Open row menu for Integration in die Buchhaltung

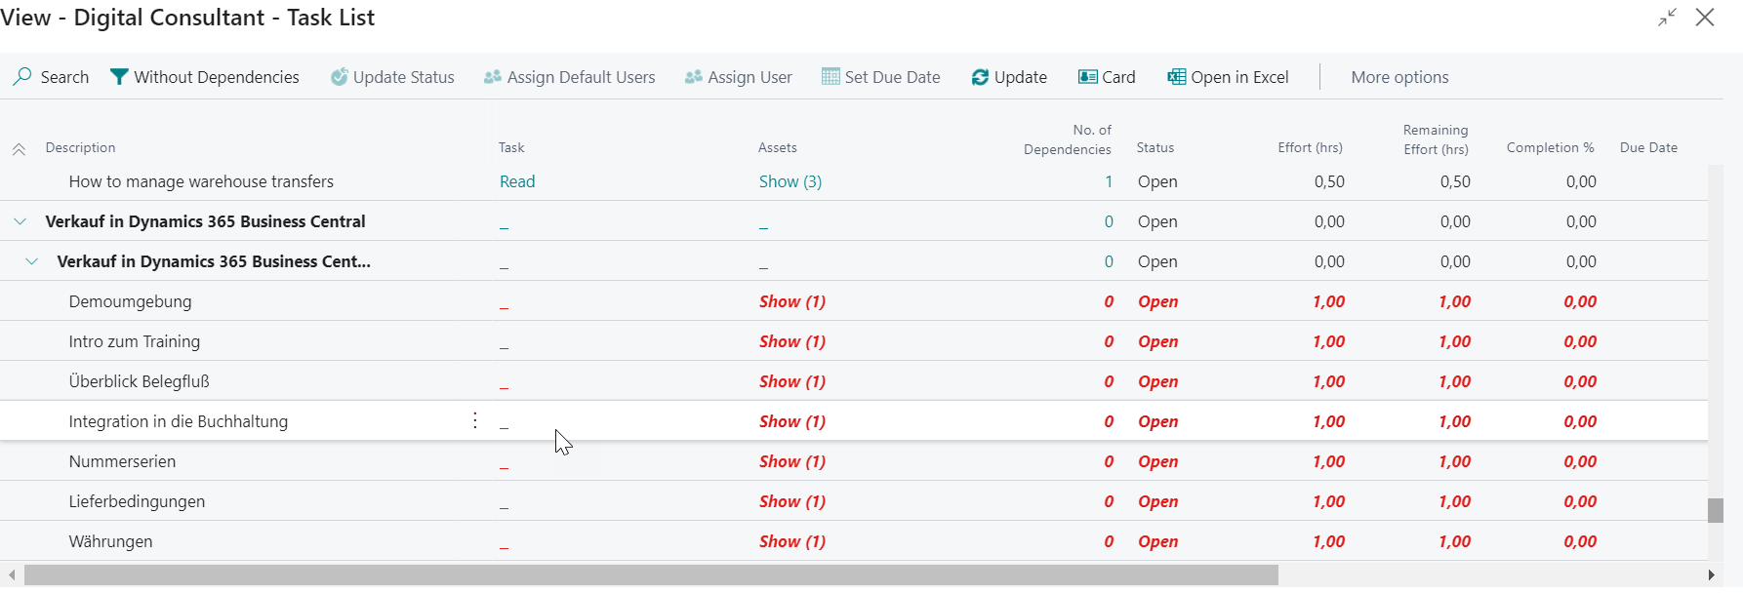tap(475, 420)
